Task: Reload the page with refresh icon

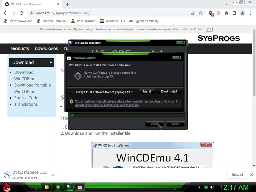Action: pos(21,13)
